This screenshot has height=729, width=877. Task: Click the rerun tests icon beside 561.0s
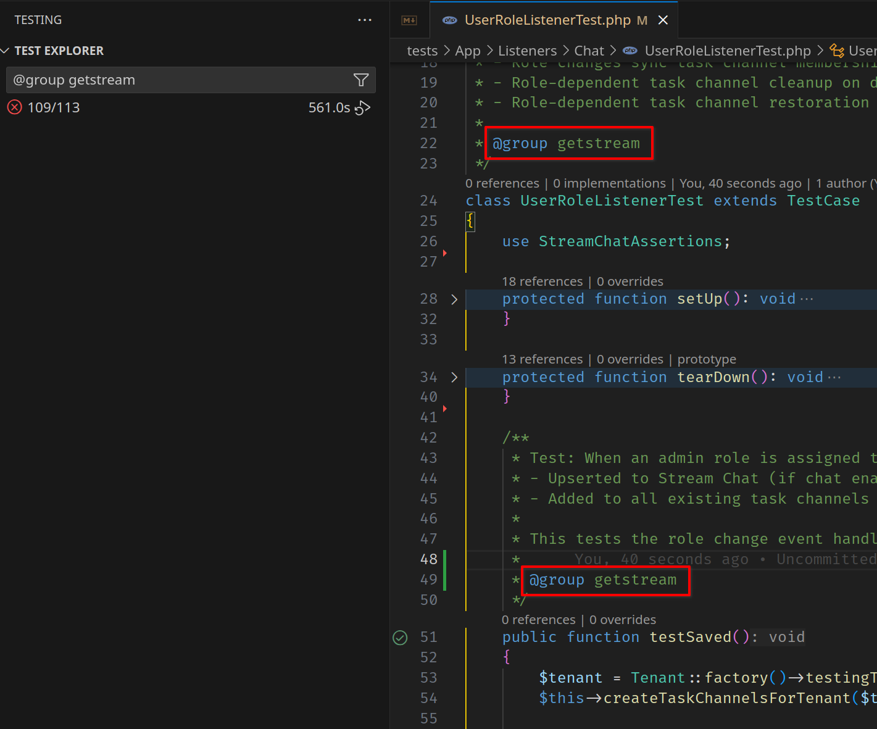click(x=363, y=108)
